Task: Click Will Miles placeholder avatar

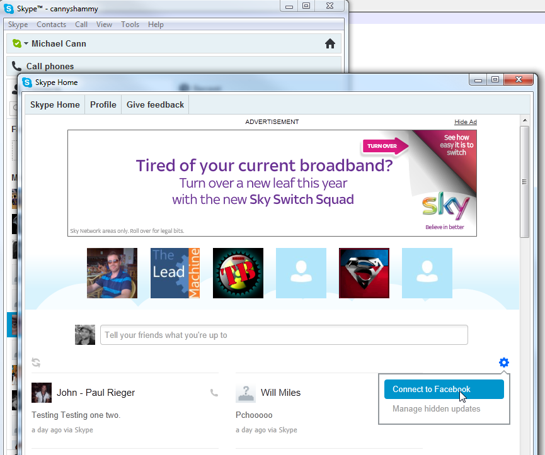Action: pos(246,393)
